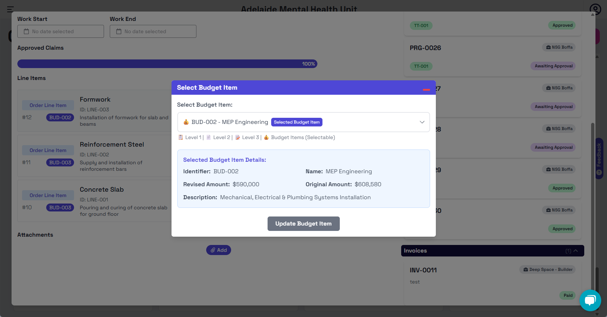Open the Feedback side tab

(x=599, y=158)
